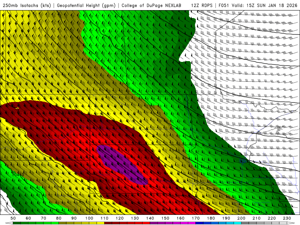Click the '70' color bar label
300x225 pixels.
click(x=43, y=218)
